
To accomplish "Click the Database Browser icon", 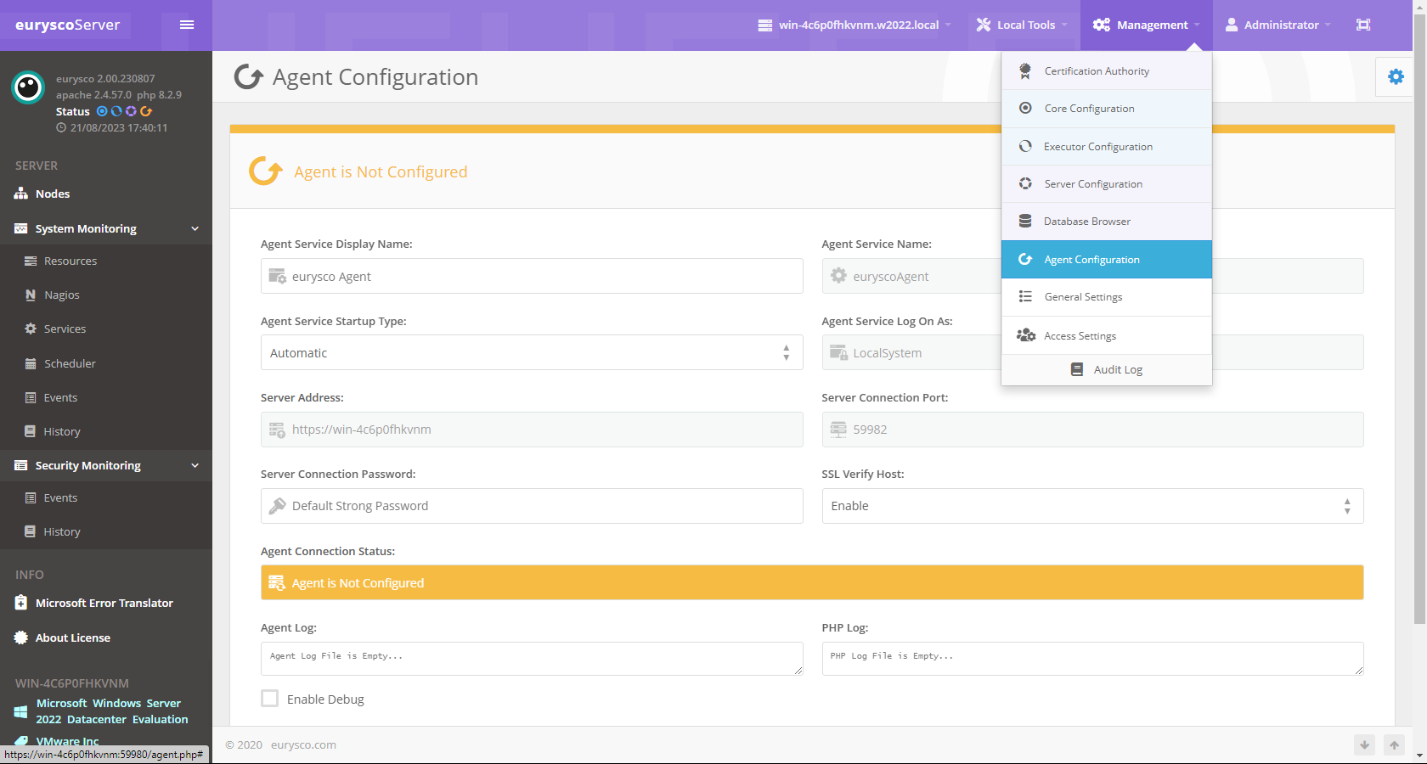I will (1025, 221).
